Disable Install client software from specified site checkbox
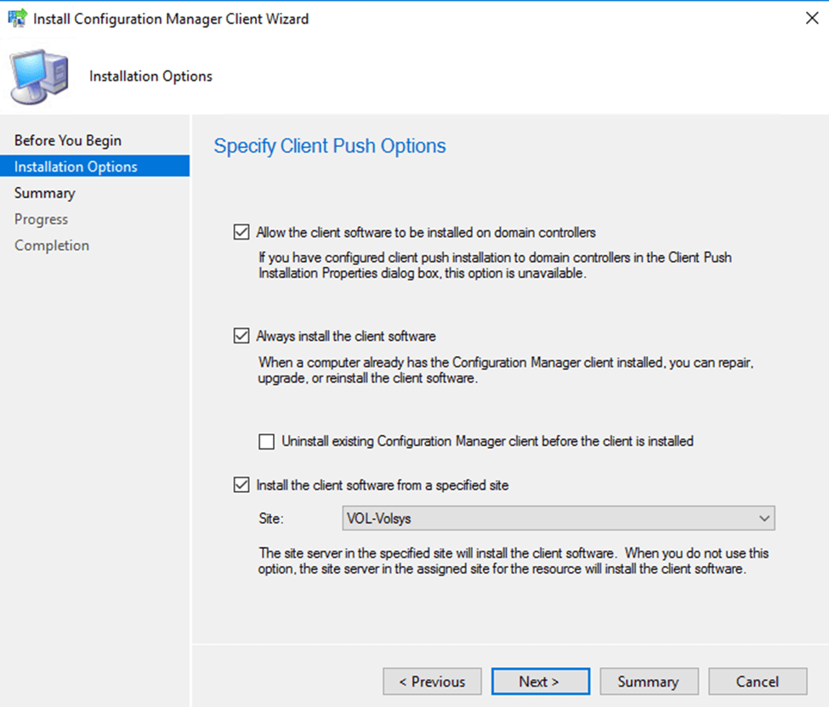 click(241, 485)
